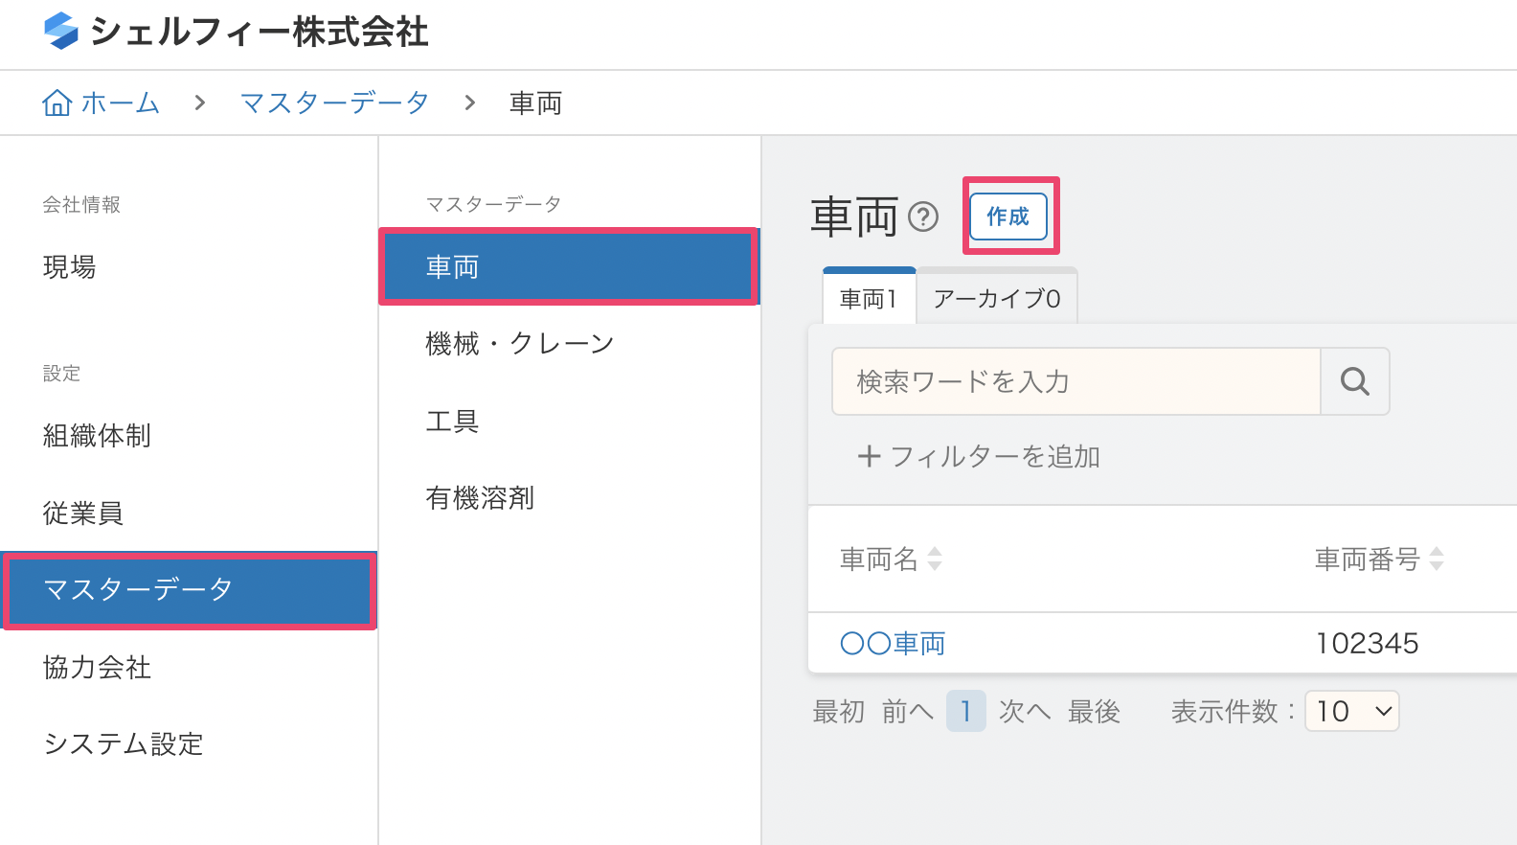Viewport: 1517px width, 845px height.
Task: Click the home icon in breadcrumb
Action: 57,103
